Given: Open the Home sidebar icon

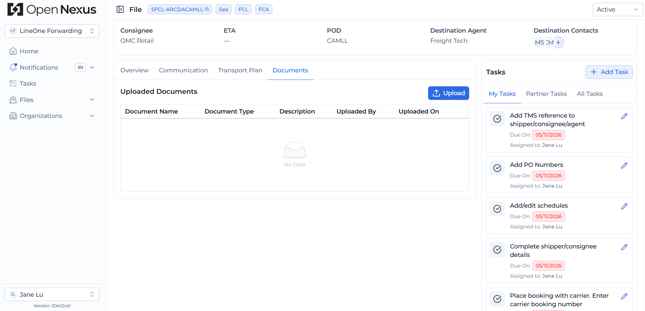Looking at the screenshot, I should pos(13,51).
